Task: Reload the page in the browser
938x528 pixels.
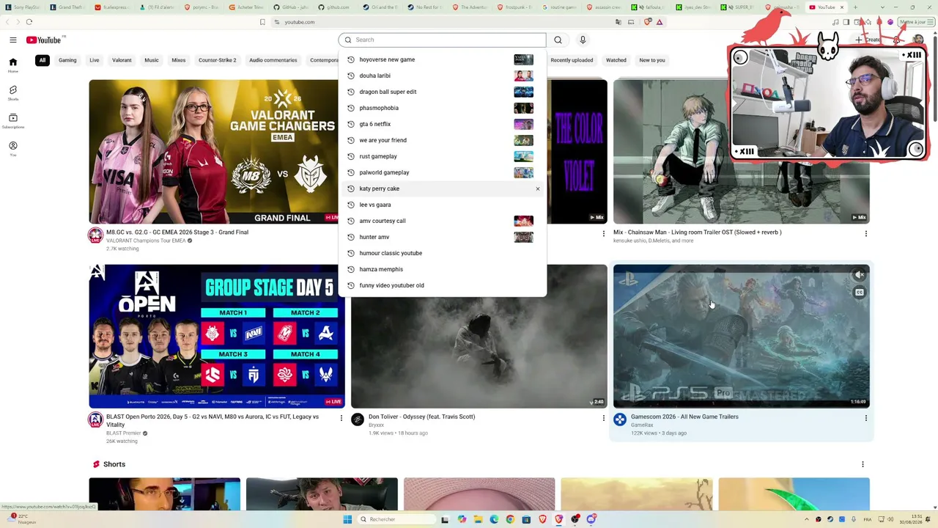Action: (29, 22)
